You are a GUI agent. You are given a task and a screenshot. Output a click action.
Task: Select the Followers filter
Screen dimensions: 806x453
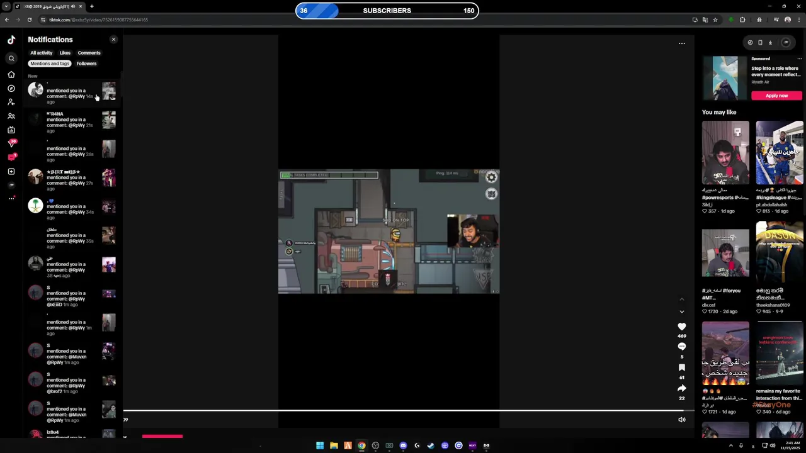tap(86, 64)
